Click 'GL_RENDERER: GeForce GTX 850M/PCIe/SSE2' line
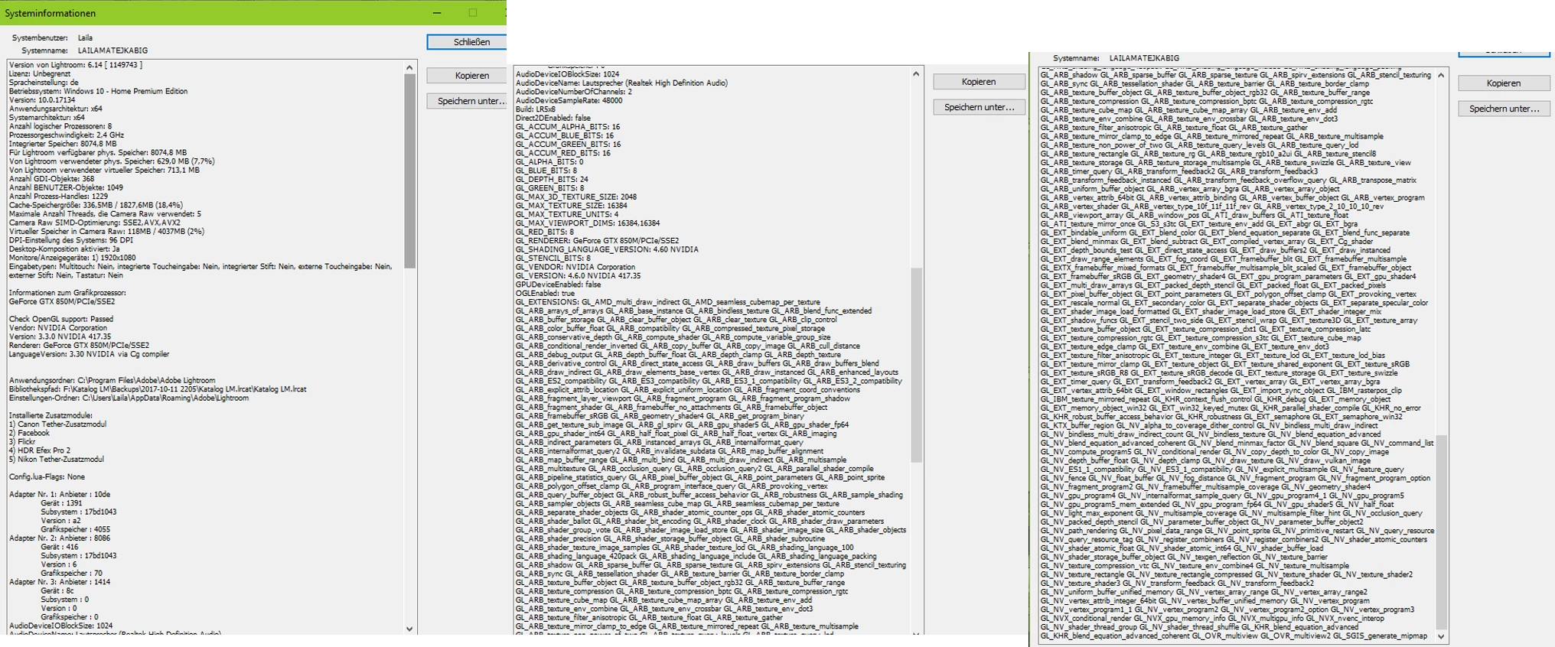Viewport: 1555px width, 647px height. tap(597, 241)
